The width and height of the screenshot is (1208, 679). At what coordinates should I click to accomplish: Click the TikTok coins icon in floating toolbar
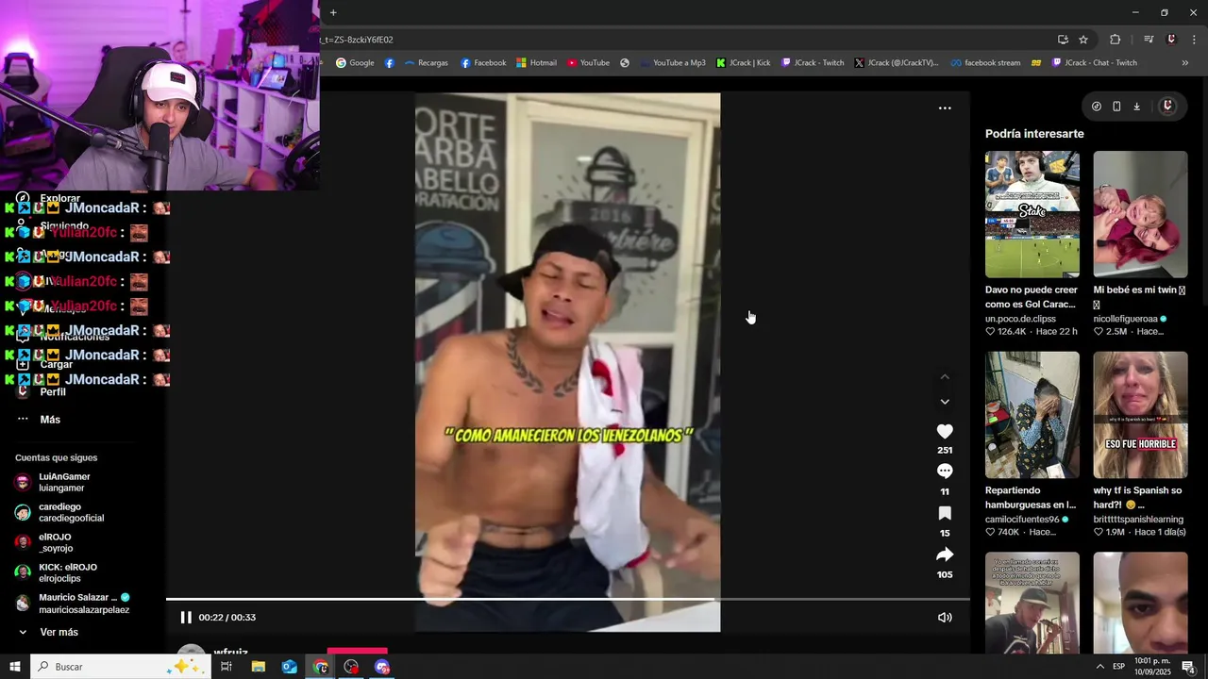coord(1097,107)
